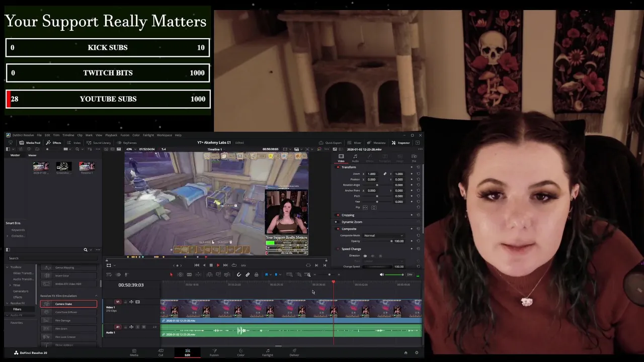
Task: Flip the clip horizontally in the Inspector
Action: [364, 207]
